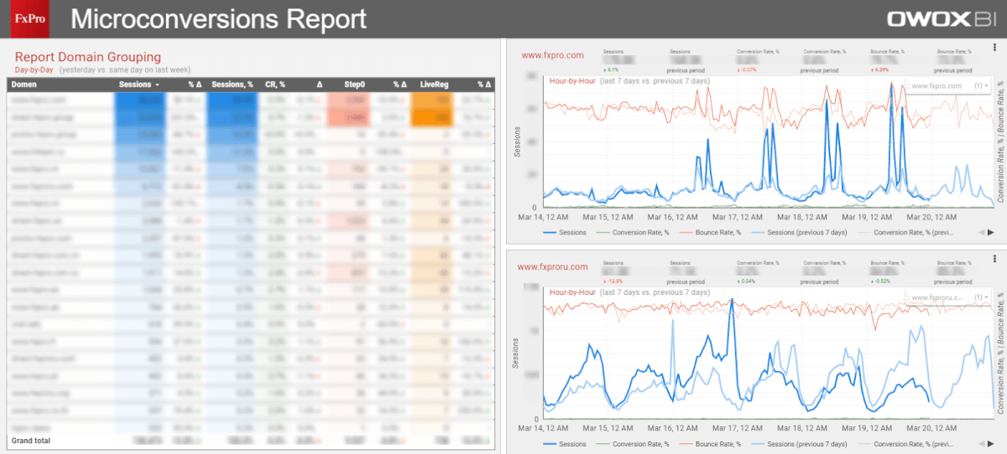Click the Δ header right of CR, %
1007x454 pixels.
319,85
